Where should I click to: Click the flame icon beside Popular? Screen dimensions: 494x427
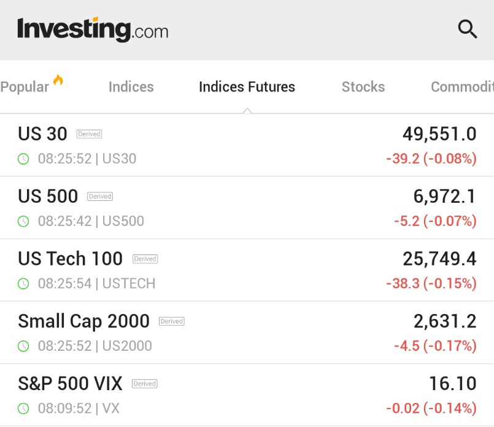coord(58,80)
